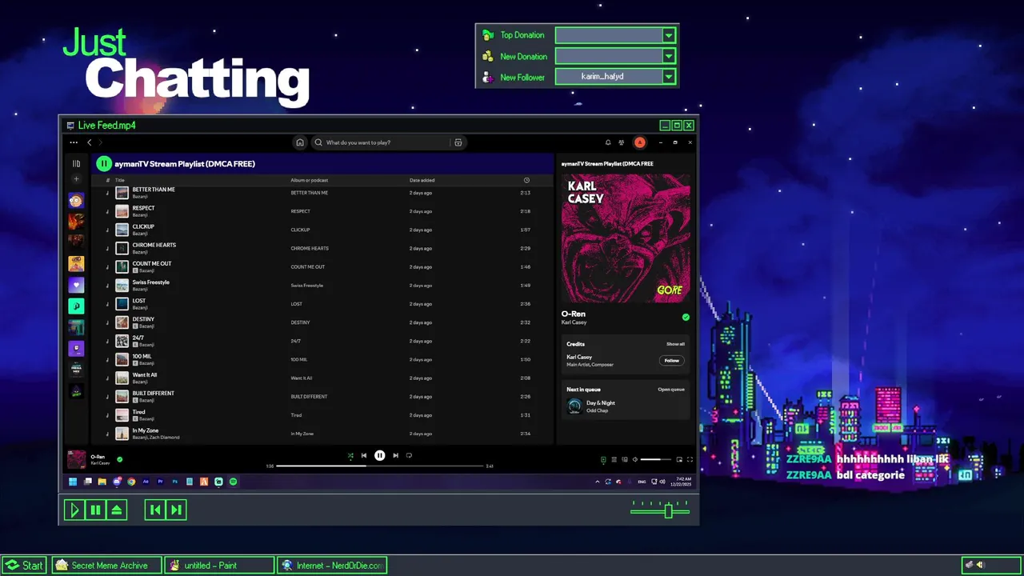Click the Karl Casey GORE album art
The height and width of the screenshot is (576, 1024).
point(626,238)
